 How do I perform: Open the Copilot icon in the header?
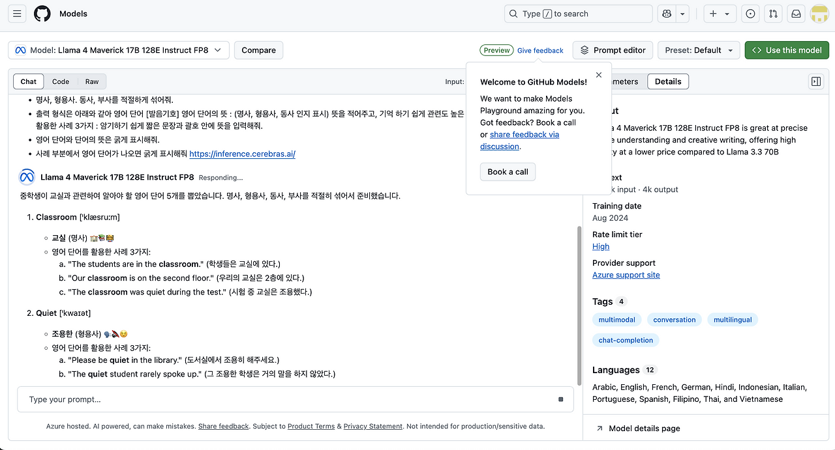pyautogui.click(x=666, y=14)
